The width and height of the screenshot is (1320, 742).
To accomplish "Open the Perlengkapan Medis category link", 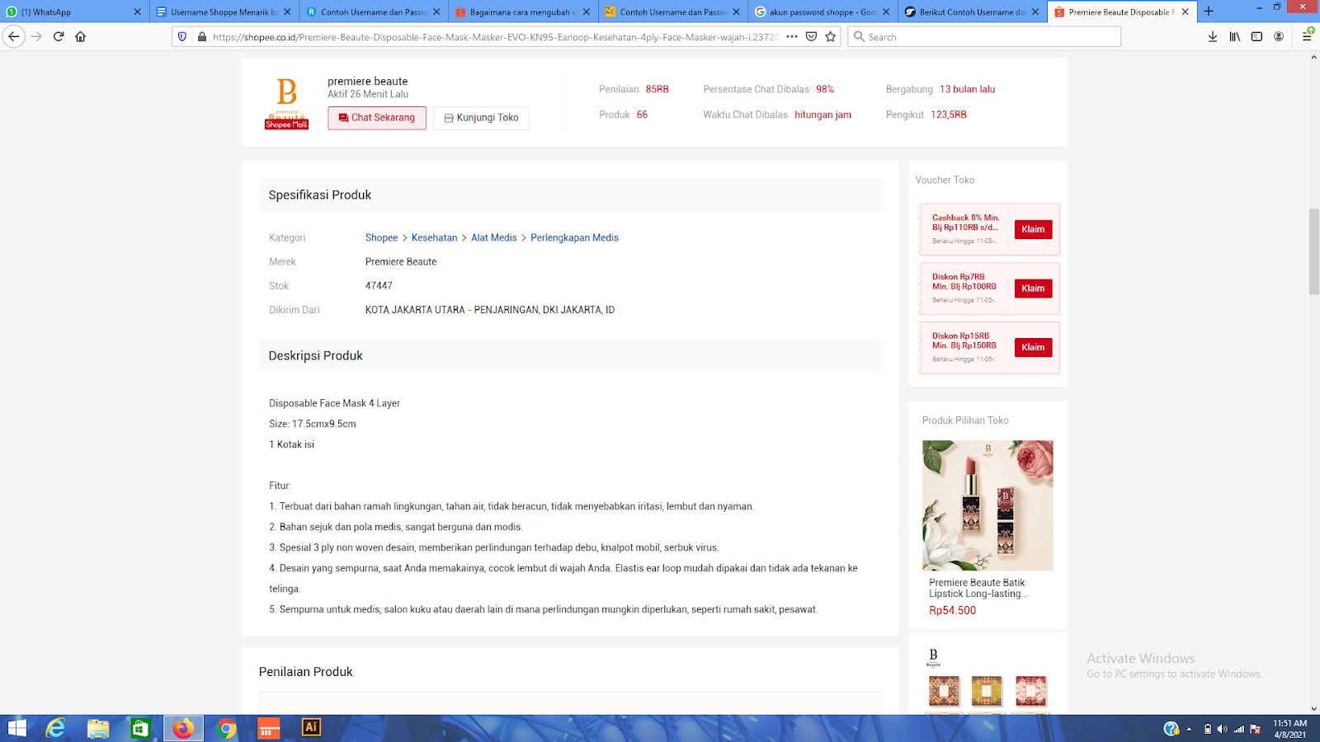I will pyautogui.click(x=574, y=237).
